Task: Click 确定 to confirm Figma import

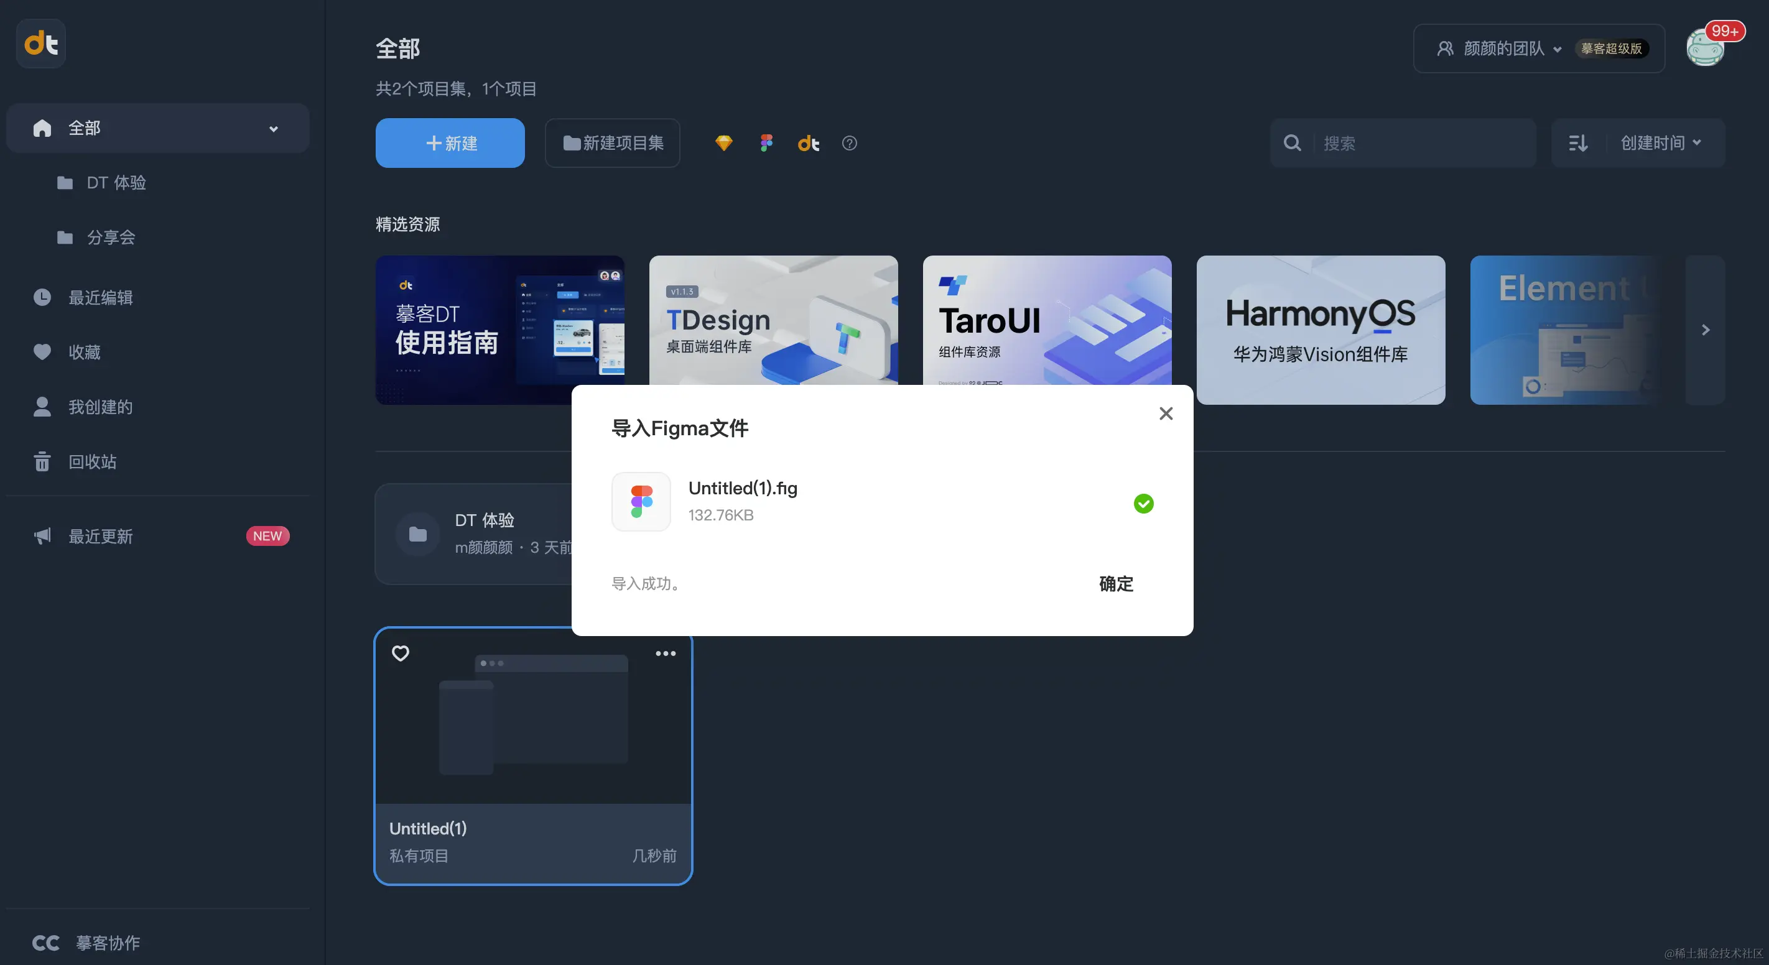Action: click(x=1115, y=584)
